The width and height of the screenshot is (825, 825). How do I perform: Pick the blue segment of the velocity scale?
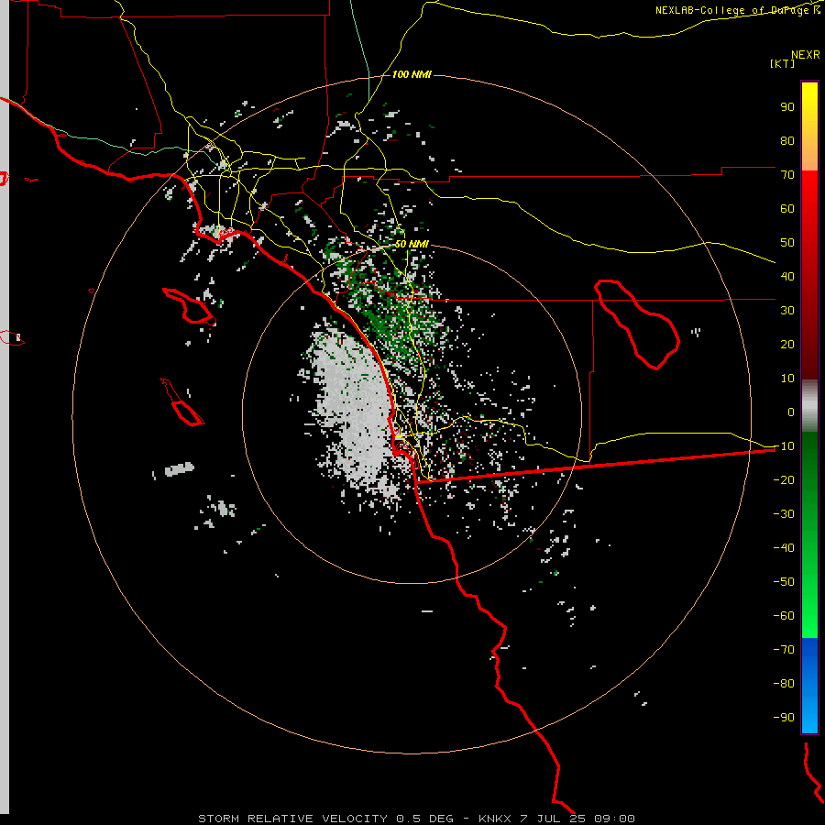[809, 686]
